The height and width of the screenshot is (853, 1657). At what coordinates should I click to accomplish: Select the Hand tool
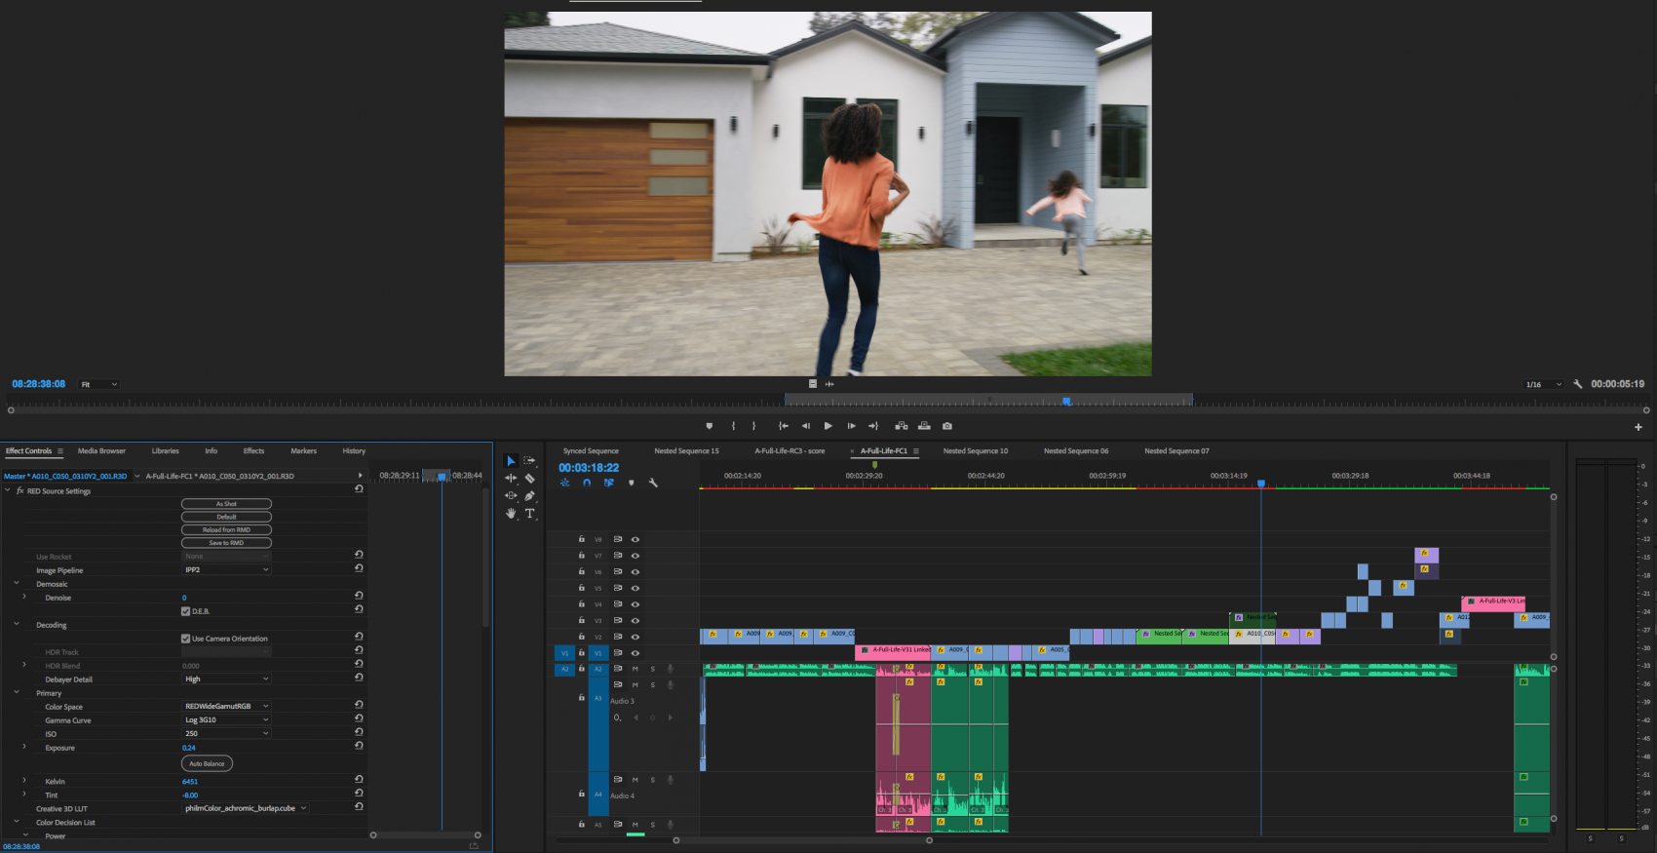pyautogui.click(x=511, y=513)
